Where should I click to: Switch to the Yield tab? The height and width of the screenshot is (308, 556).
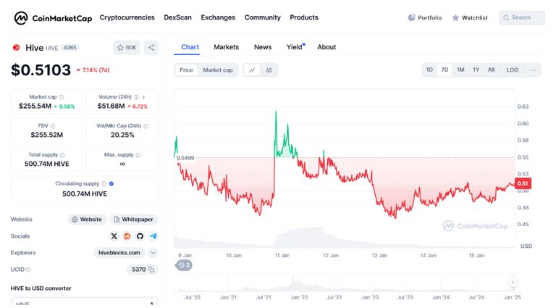click(295, 47)
